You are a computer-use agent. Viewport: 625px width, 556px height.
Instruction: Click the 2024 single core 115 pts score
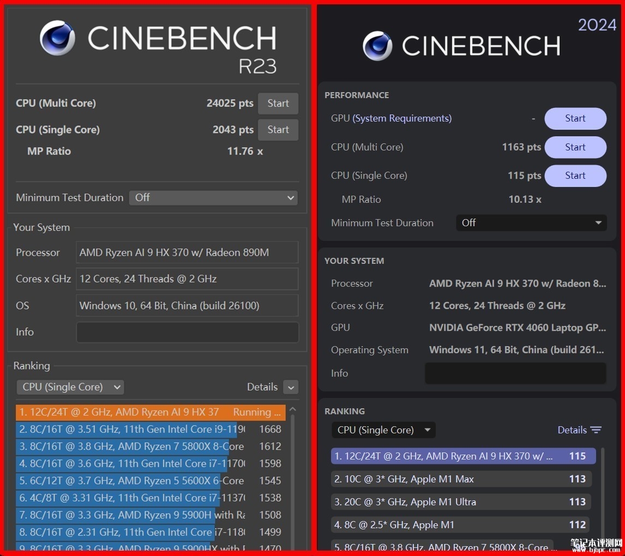tap(524, 176)
